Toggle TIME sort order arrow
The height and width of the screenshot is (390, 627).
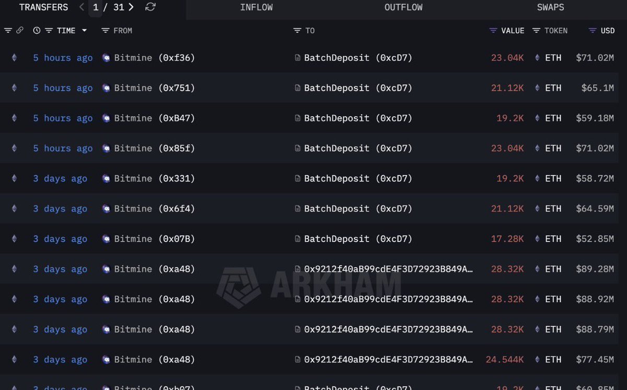(84, 31)
